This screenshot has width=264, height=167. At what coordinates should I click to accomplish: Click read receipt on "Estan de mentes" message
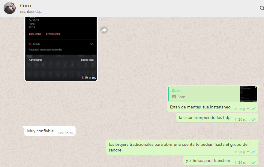click(x=253, y=109)
